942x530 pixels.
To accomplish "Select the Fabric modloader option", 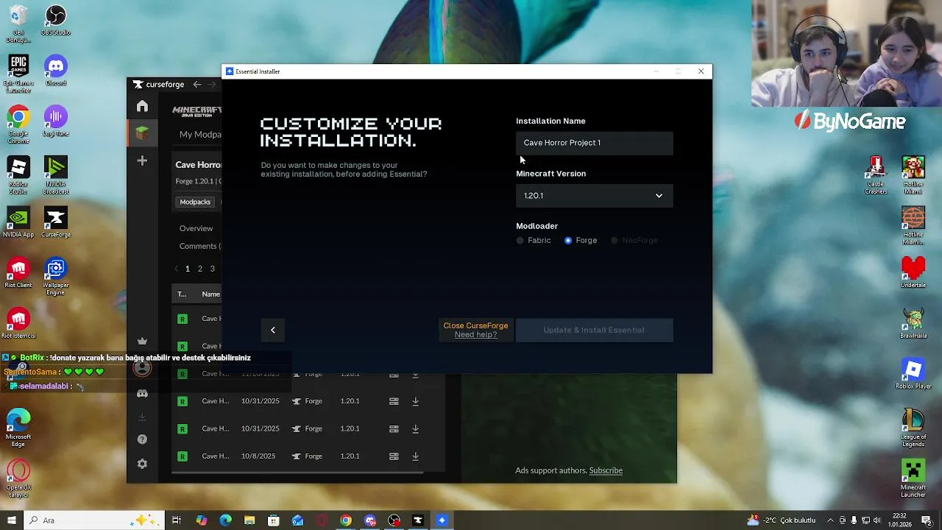I will click(534, 241).
